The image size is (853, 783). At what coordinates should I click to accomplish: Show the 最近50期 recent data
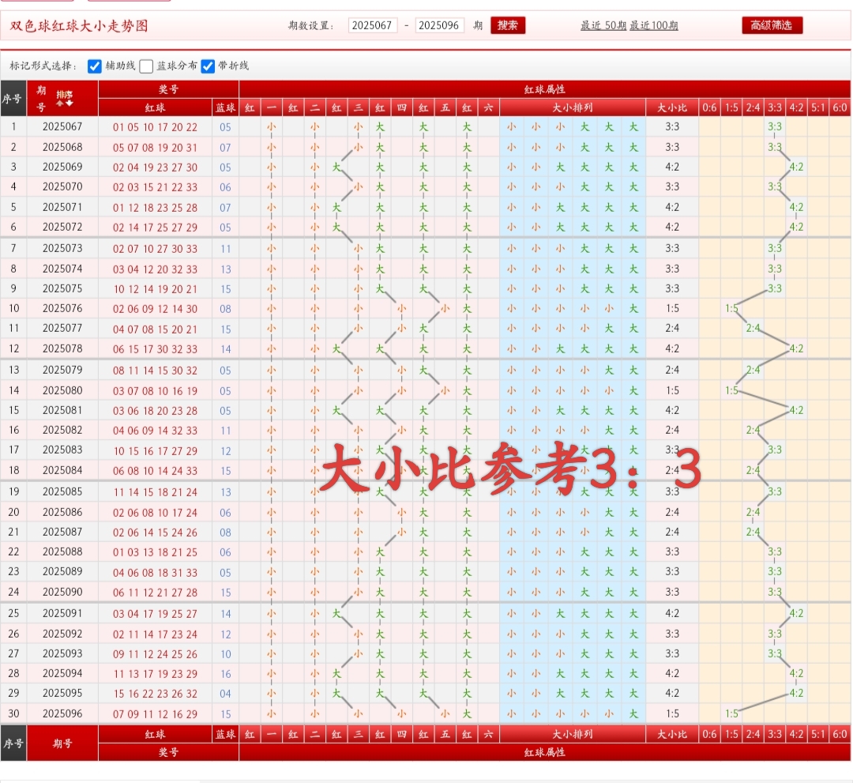[605, 26]
